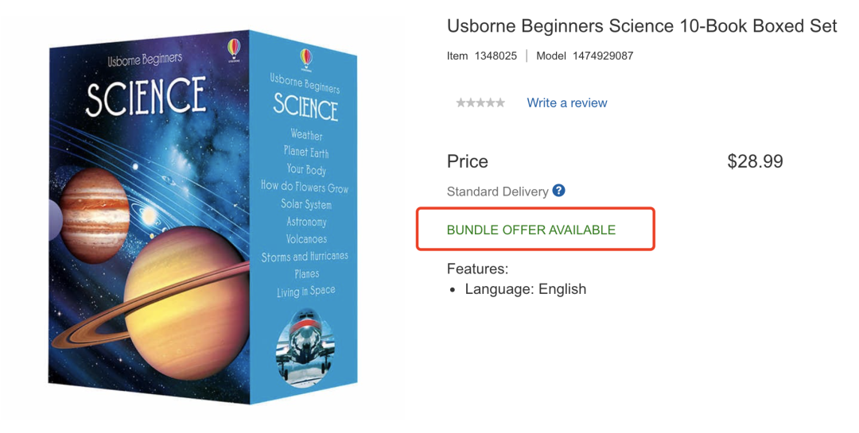Click the airplane picture on the box spine

pyautogui.click(x=305, y=347)
